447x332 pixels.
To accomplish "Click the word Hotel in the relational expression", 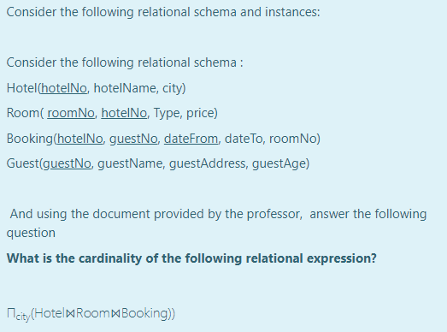I will [50, 313].
